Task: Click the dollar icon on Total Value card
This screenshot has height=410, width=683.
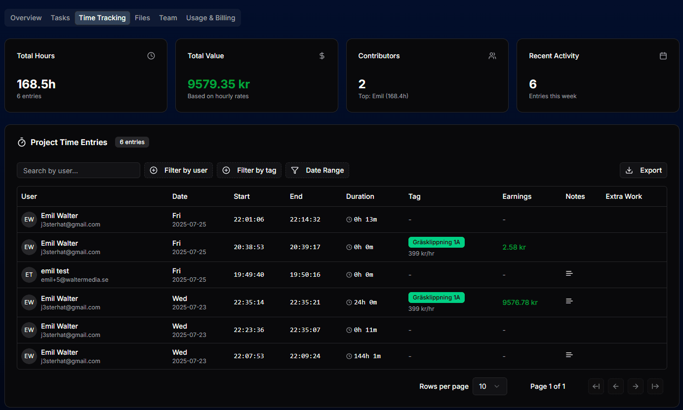Action: coord(322,56)
